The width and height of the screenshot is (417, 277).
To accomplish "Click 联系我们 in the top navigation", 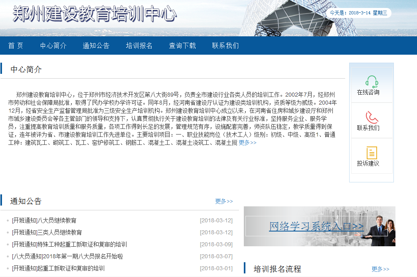I will click(x=225, y=46).
